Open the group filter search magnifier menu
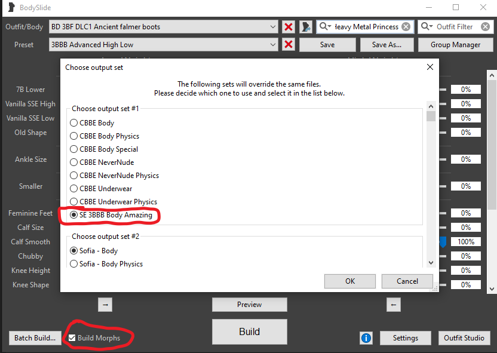Screen dimensions: 497x353 click(x=325, y=26)
